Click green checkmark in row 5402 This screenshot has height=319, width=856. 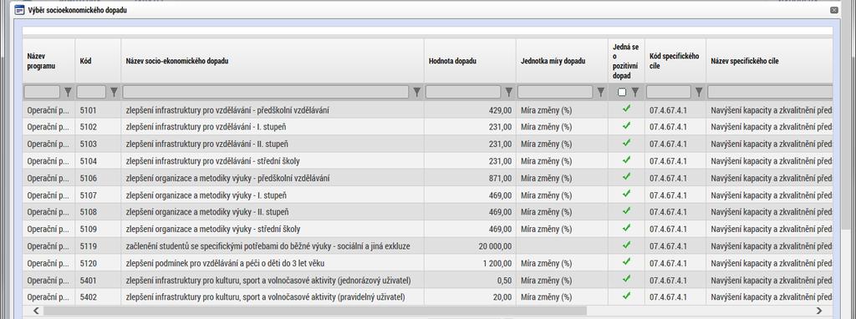click(x=626, y=296)
